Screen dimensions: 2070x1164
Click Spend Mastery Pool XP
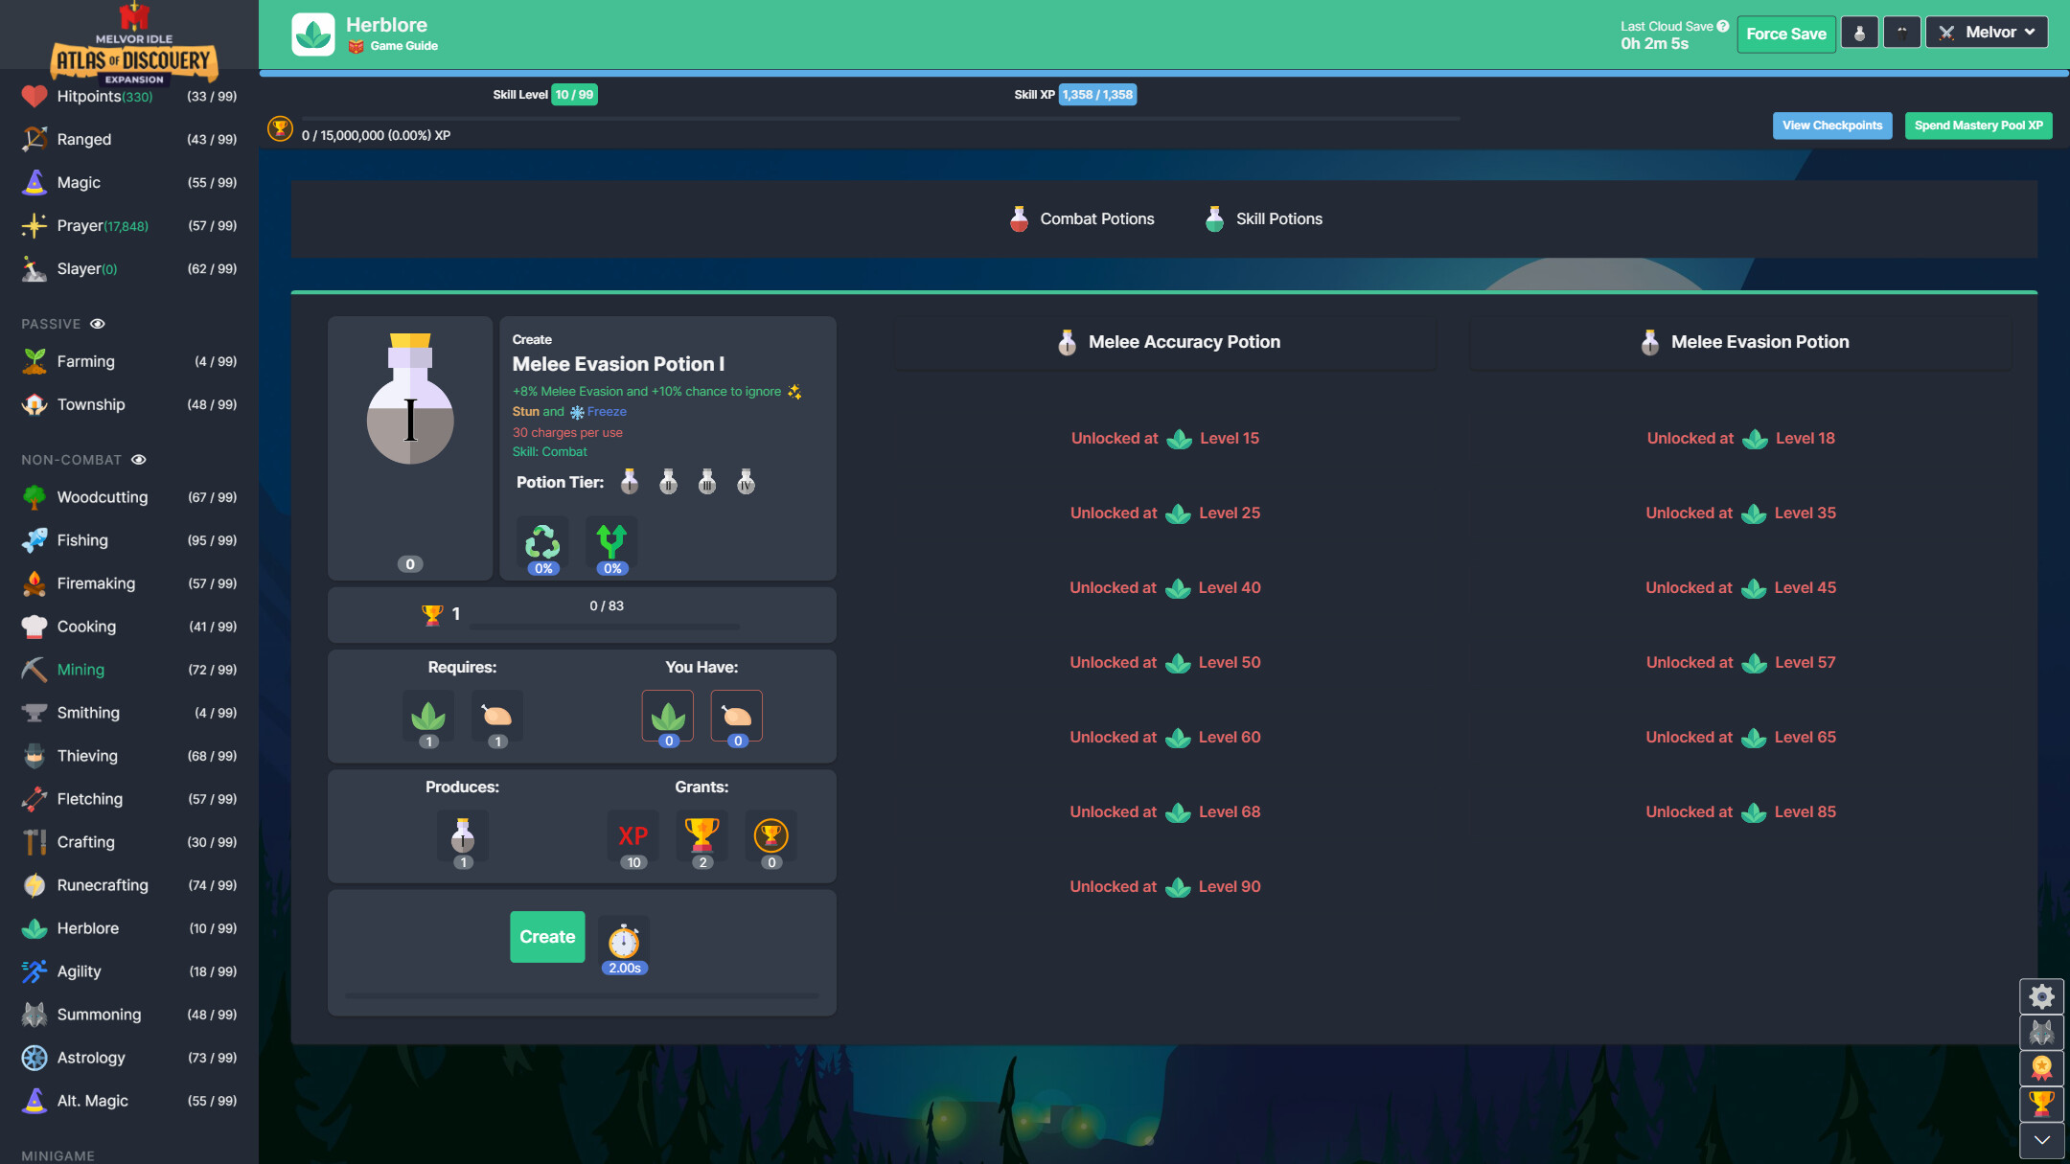1978,125
